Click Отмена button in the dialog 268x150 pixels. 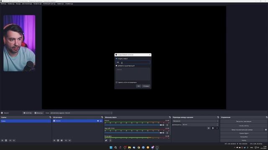146,86
